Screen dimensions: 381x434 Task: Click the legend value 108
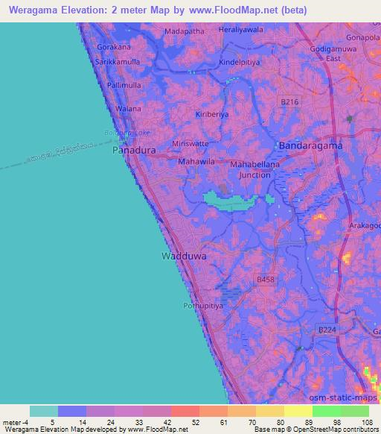[367, 422]
